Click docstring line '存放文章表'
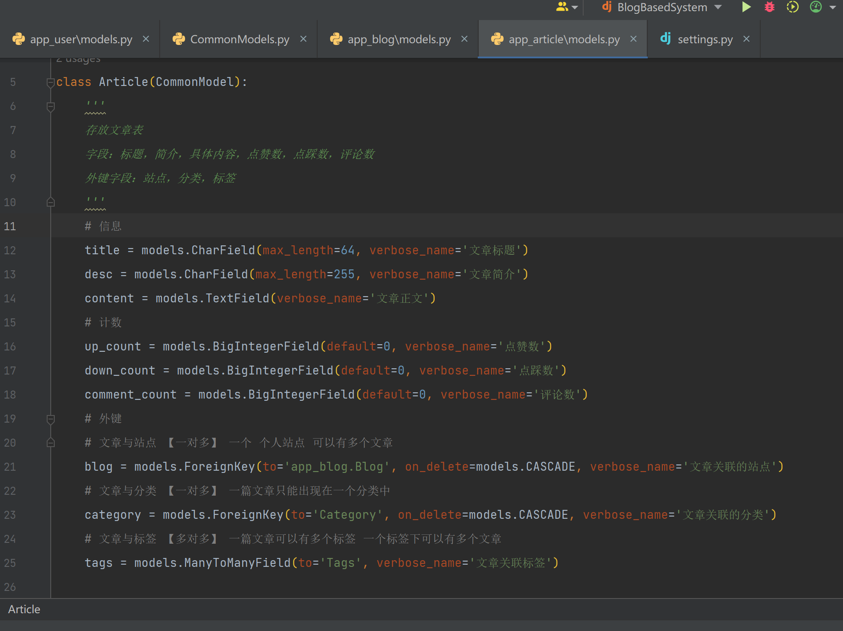 click(115, 130)
